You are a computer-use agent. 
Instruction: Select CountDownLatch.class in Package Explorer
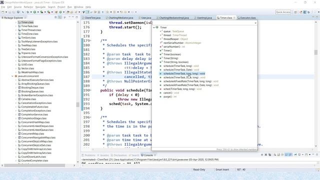[33, 156]
